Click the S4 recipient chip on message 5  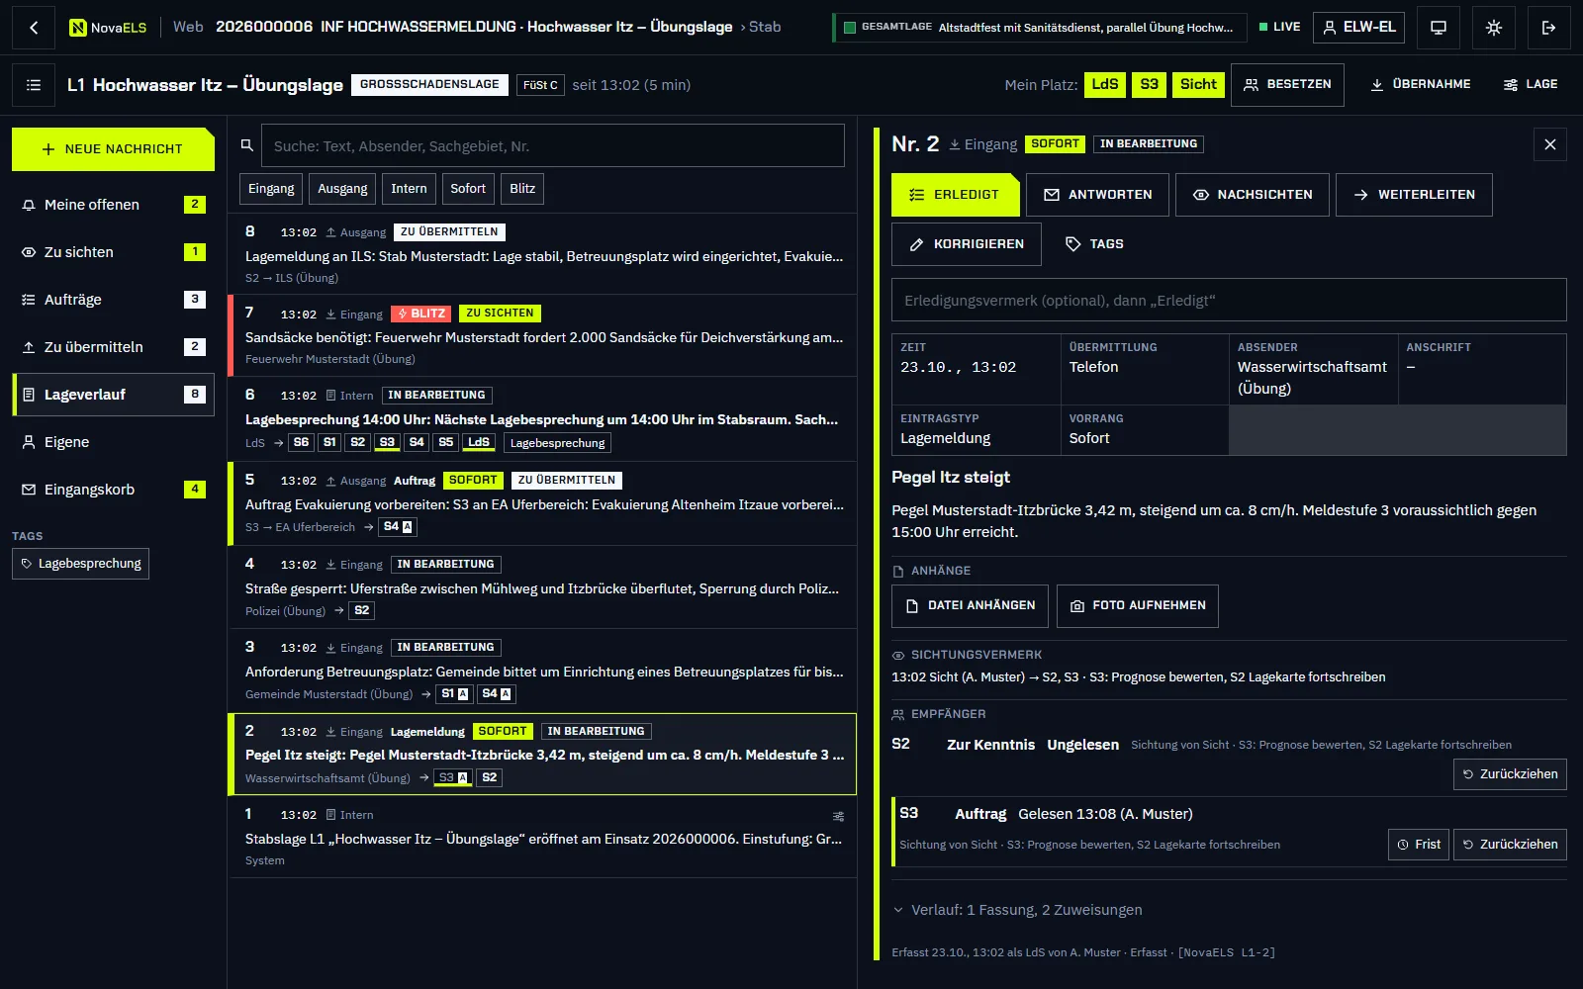click(x=398, y=527)
